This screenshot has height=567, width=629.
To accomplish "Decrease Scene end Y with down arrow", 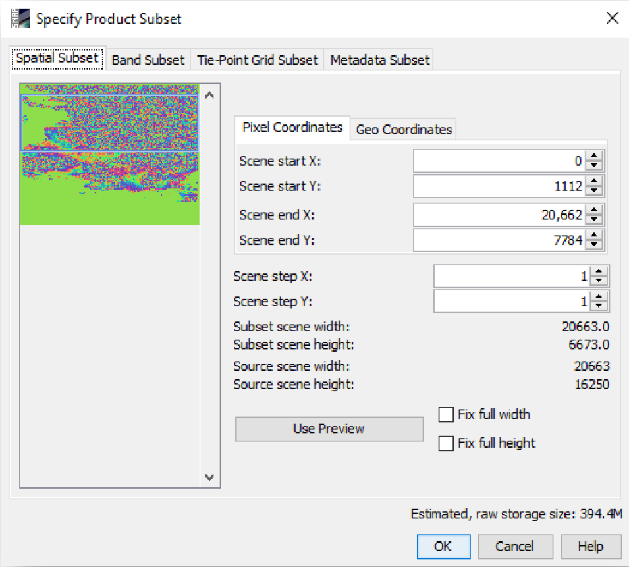I will 594,246.
